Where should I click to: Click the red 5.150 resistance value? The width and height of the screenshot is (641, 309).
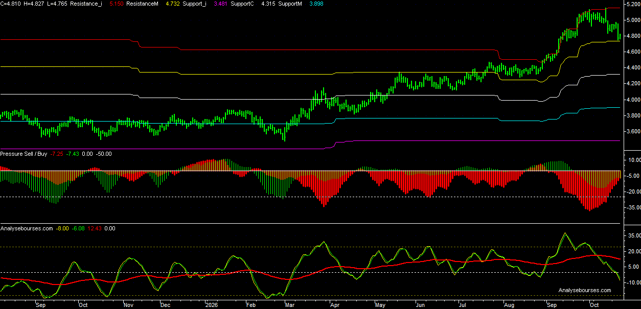coord(117,4)
